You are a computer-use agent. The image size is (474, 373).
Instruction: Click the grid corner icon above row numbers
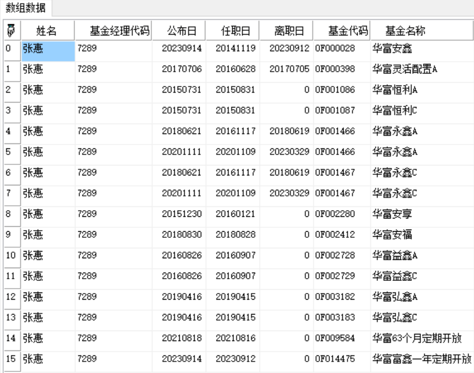(10, 30)
